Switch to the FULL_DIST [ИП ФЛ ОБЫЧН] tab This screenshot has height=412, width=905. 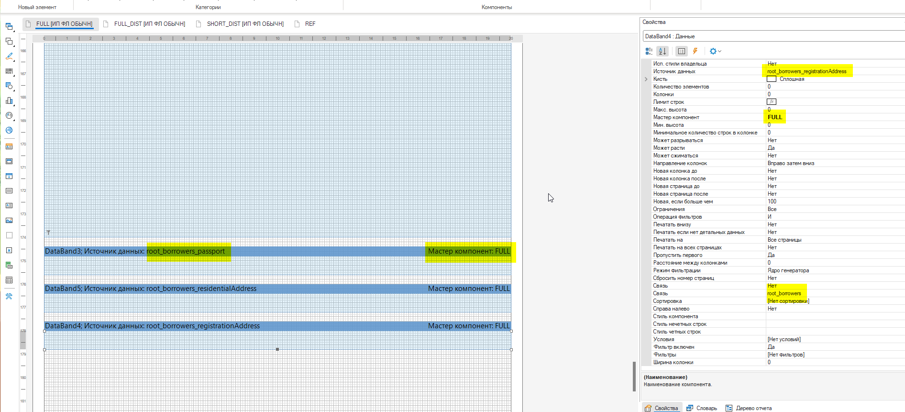pos(144,24)
